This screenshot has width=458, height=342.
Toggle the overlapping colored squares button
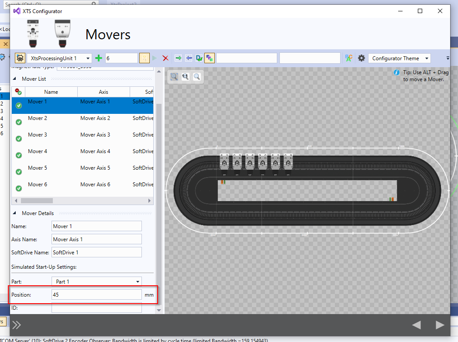tap(210, 58)
